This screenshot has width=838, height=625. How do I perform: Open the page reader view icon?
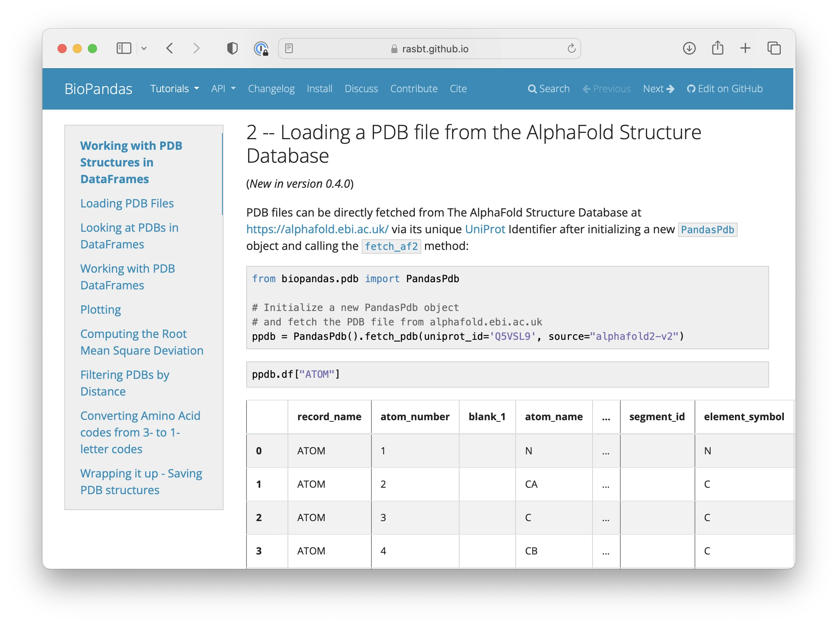(289, 49)
